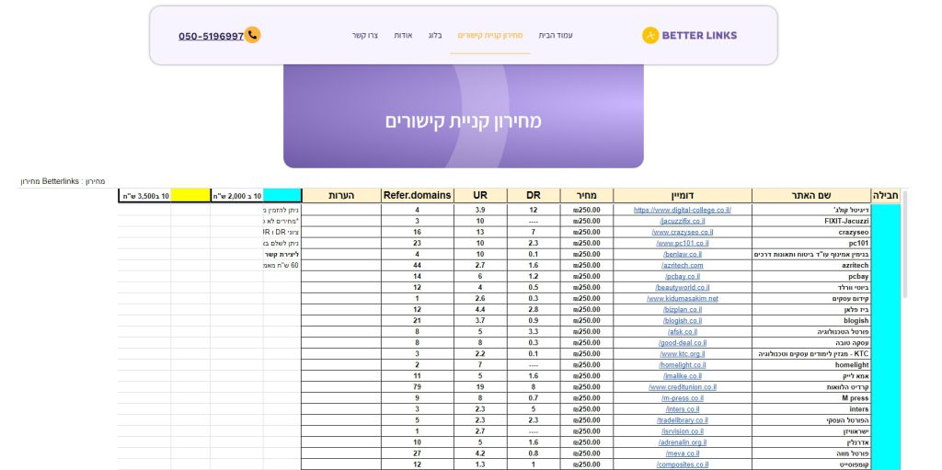942x470 pixels.
Task: Click the BETTER LINKS logo text
Action: pos(699,36)
